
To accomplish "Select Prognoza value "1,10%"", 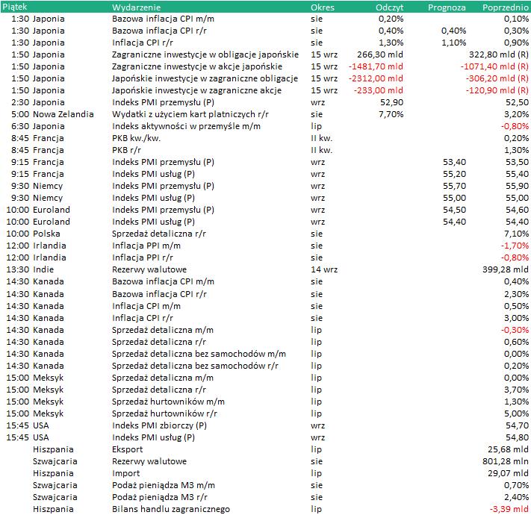I will click(x=454, y=43).
